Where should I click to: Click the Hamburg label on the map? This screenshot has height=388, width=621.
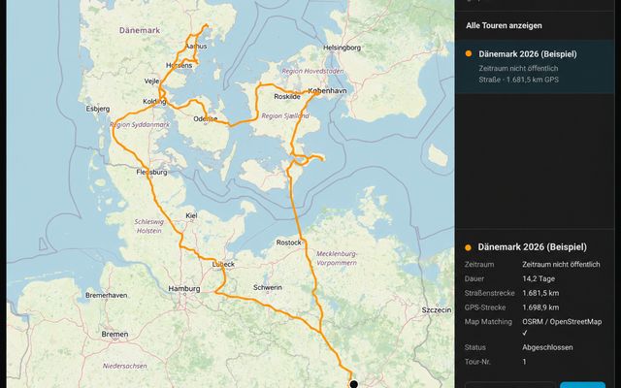(184, 289)
